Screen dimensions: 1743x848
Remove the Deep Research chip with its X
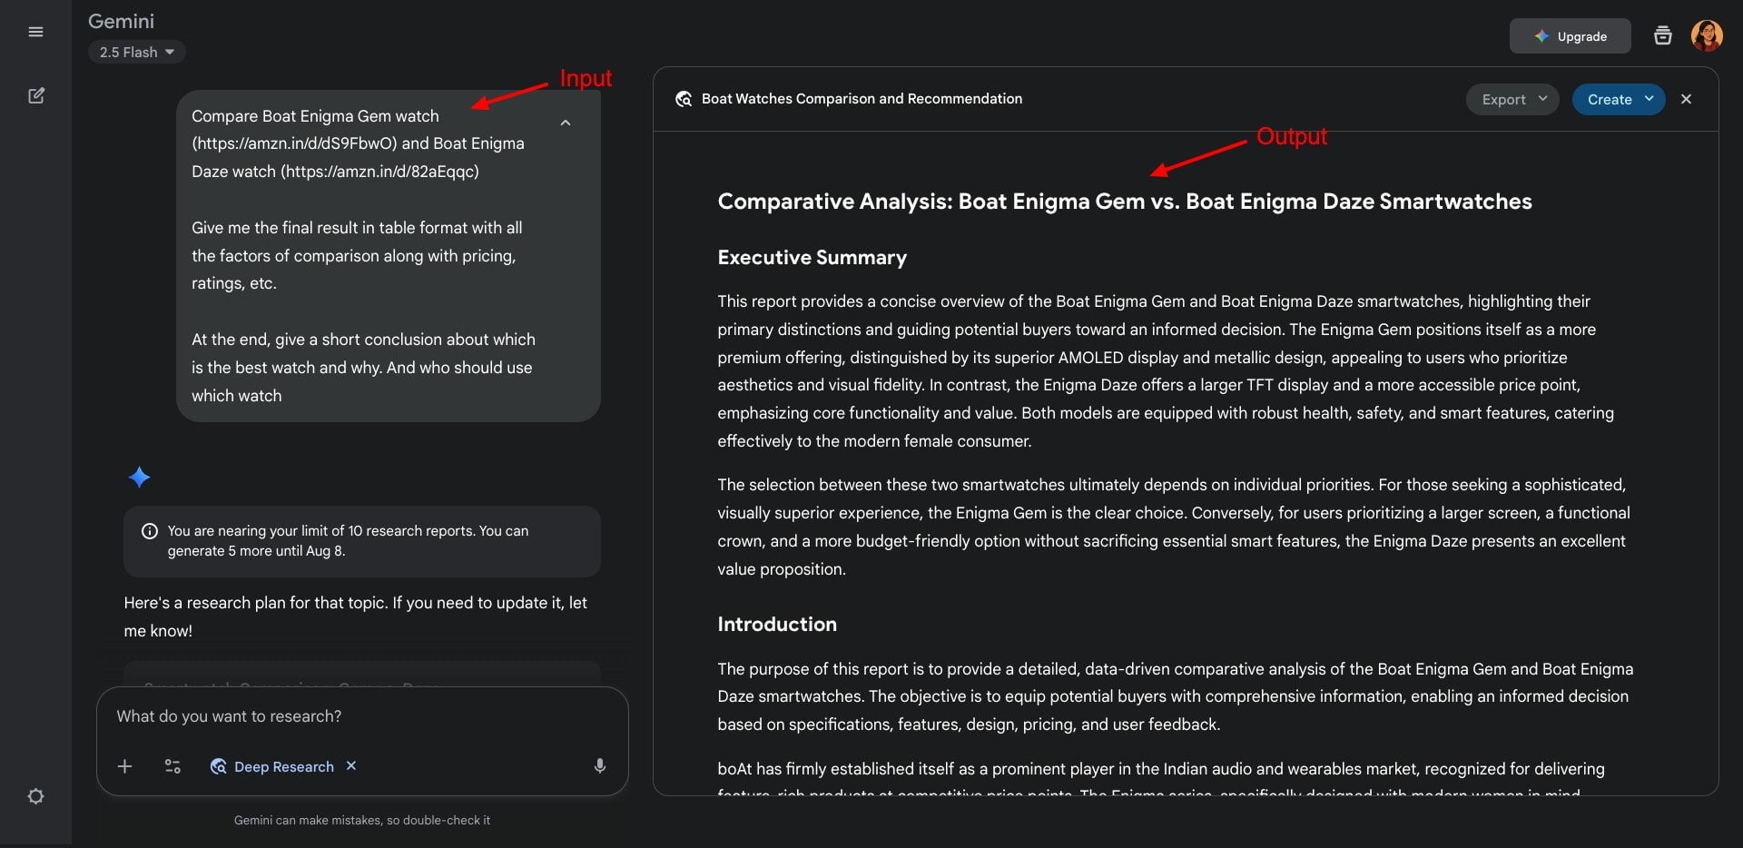pyautogui.click(x=351, y=766)
